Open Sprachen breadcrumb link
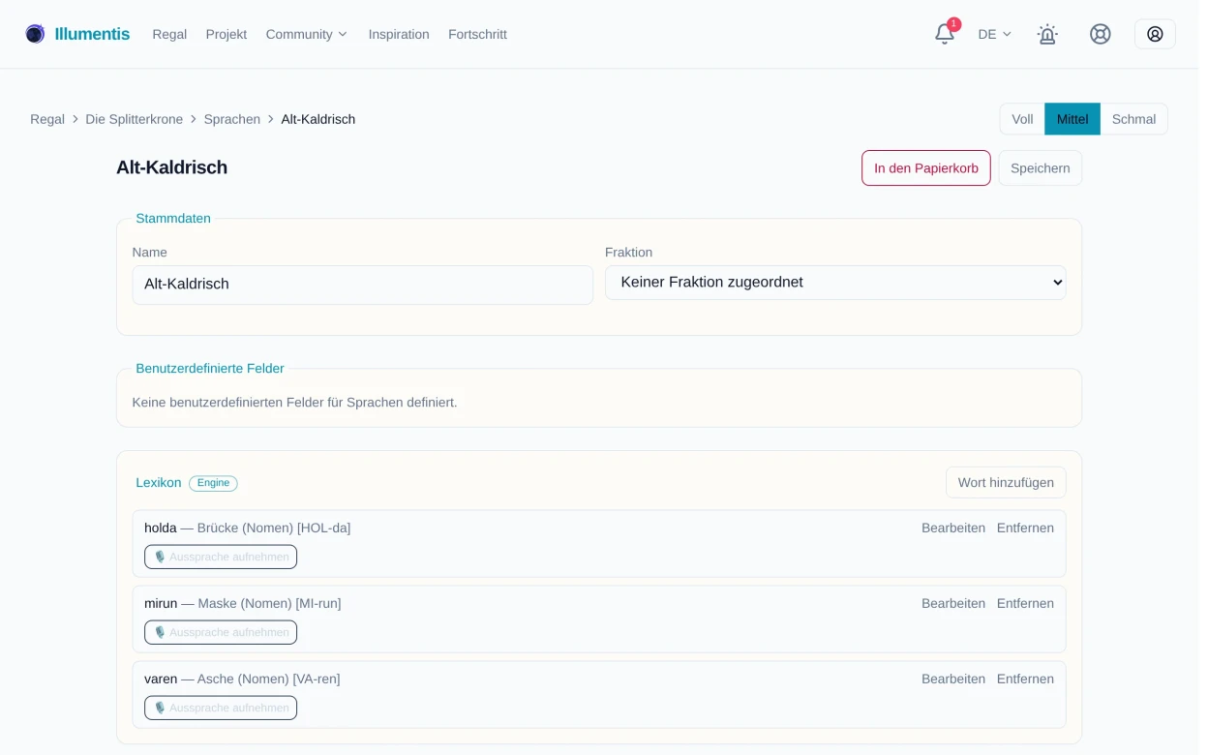Screen dimensions: 1208x755 pos(232,119)
